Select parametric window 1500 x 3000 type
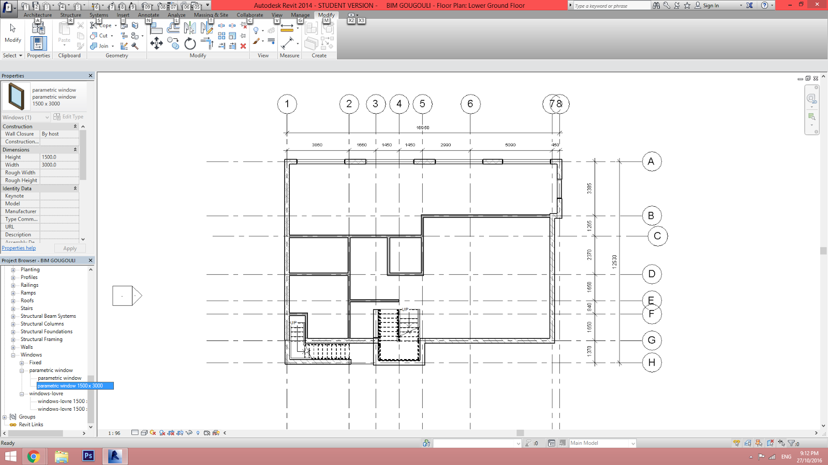Screen dimensions: 828x465 (75, 386)
